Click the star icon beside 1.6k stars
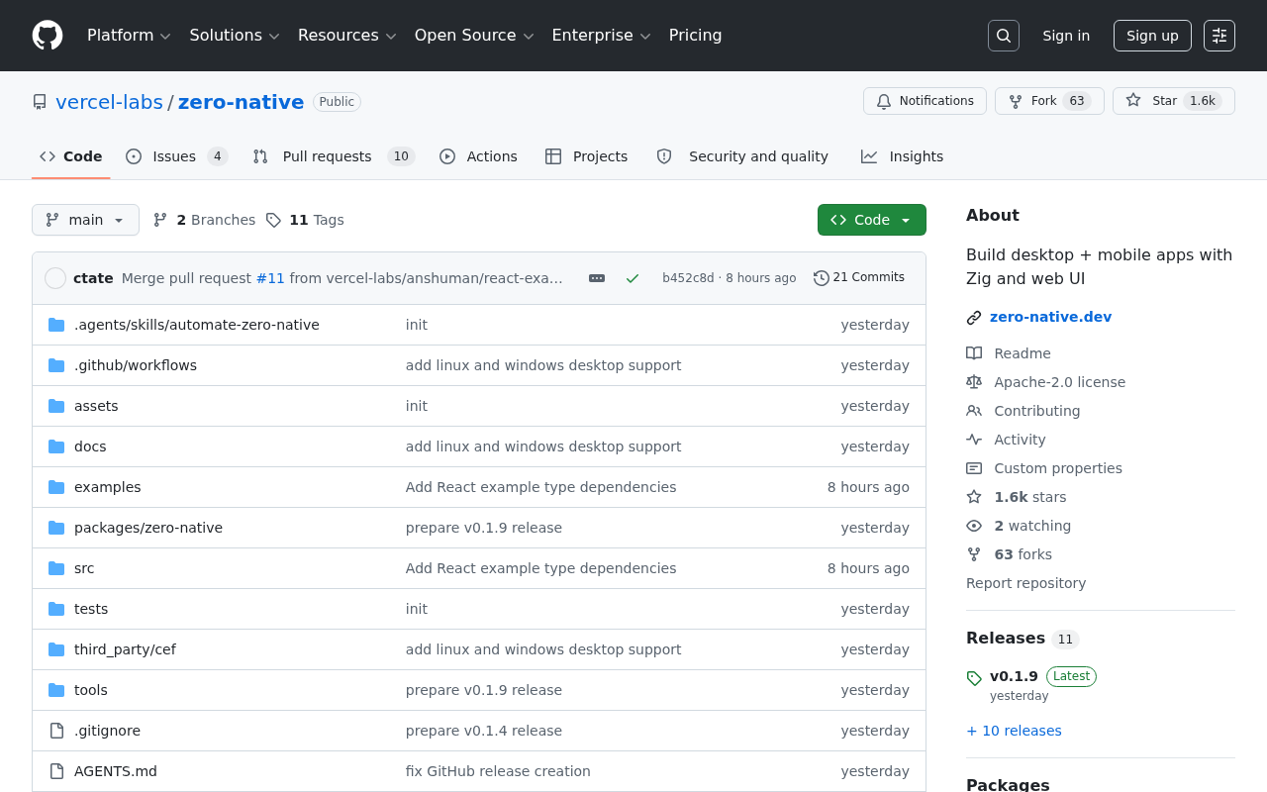 [974, 497]
